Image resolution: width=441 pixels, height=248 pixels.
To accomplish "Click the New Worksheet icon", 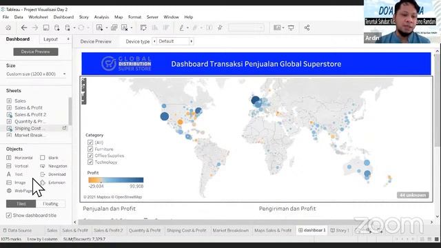I will (99, 28).
